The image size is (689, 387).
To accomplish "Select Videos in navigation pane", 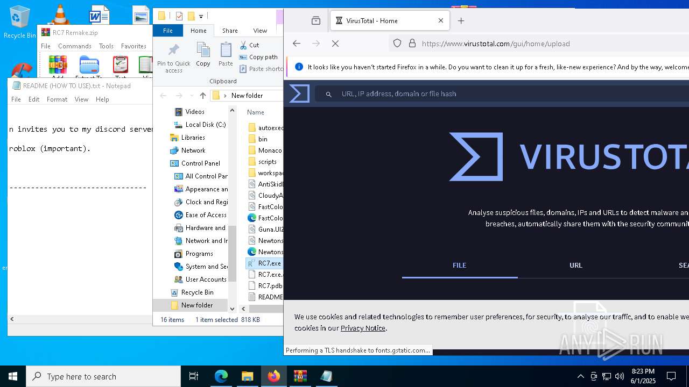I will coord(195,112).
